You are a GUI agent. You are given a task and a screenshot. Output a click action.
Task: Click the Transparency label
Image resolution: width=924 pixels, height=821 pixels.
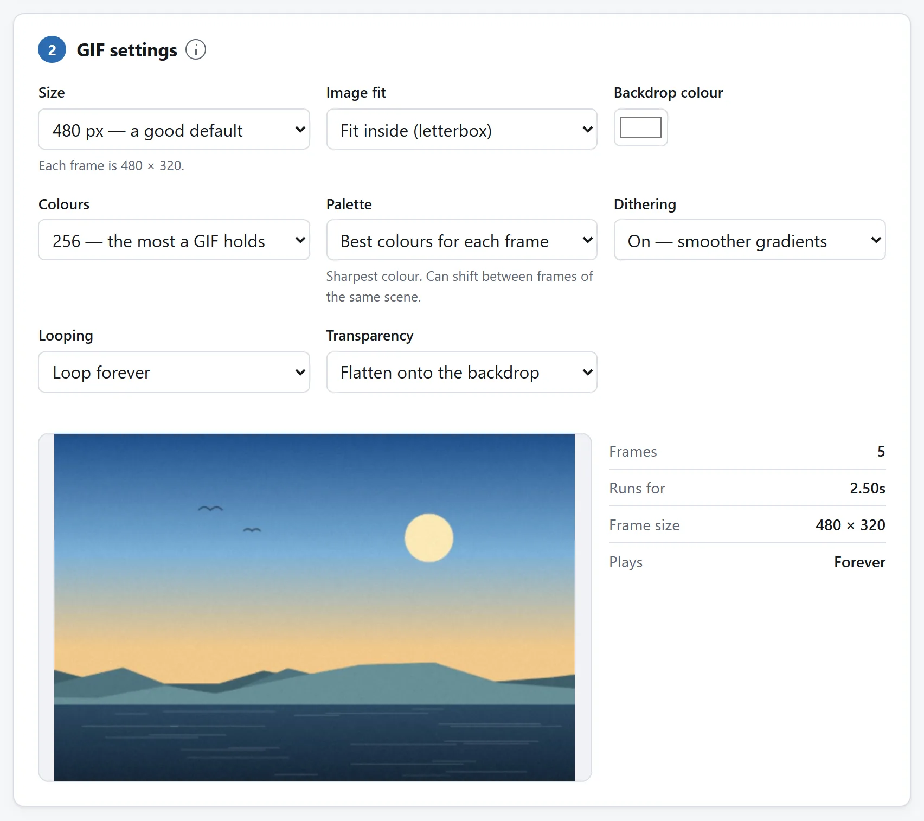tap(370, 336)
